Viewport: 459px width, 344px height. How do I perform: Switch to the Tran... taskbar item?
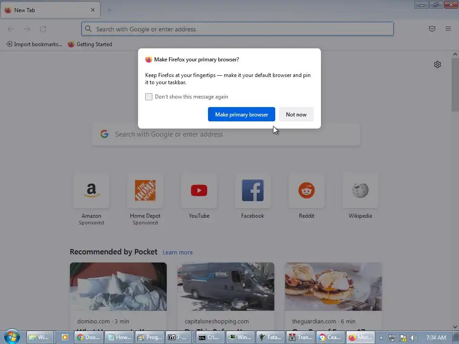click(x=301, y=337)
